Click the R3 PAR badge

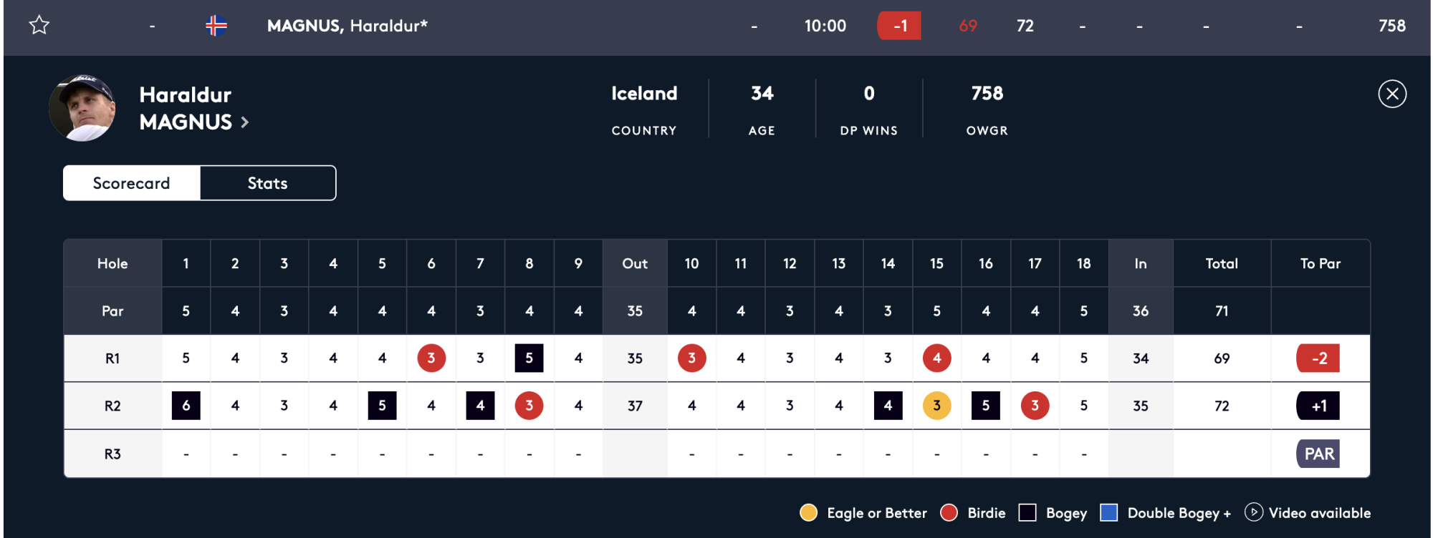[1318, 454]
